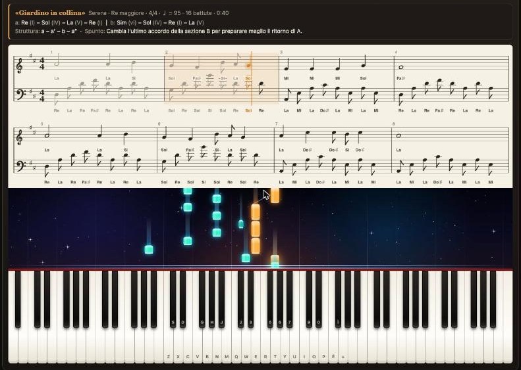
Task: Play the black piano key labeled H
Action: click(x=211, y=299)
